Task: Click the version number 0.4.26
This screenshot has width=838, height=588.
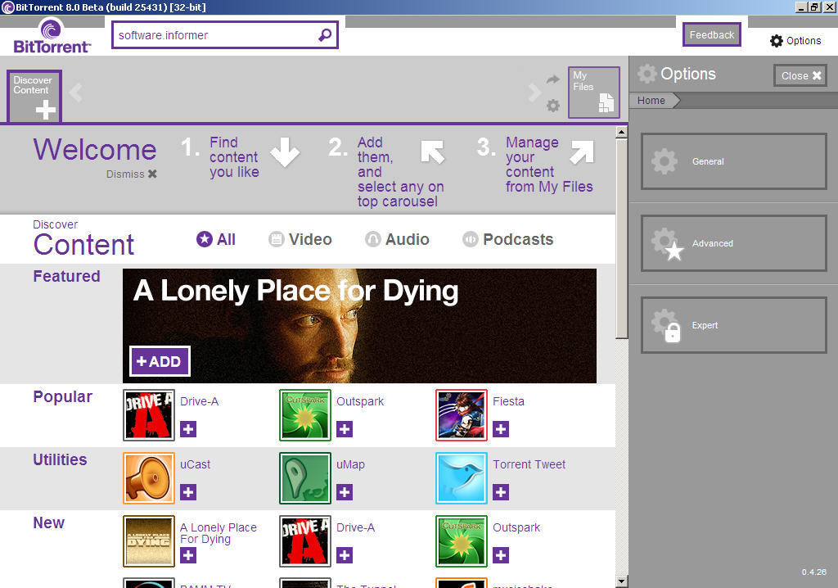Action: coord(814,572)
